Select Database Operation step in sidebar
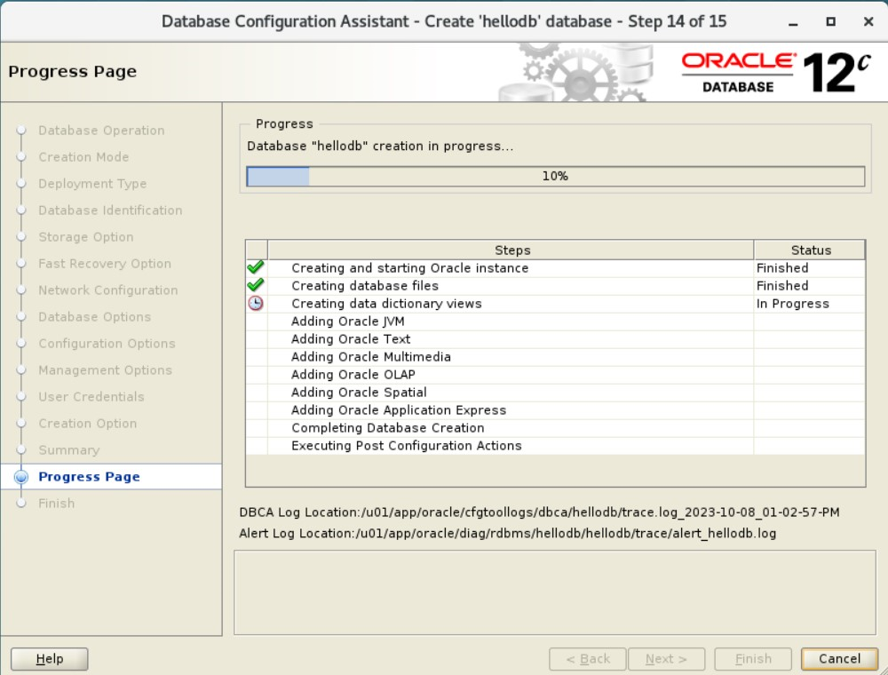This screenshot has width=888, height=675. pos(101,131)
